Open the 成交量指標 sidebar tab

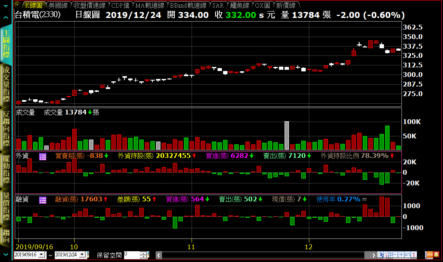point(6,84)
